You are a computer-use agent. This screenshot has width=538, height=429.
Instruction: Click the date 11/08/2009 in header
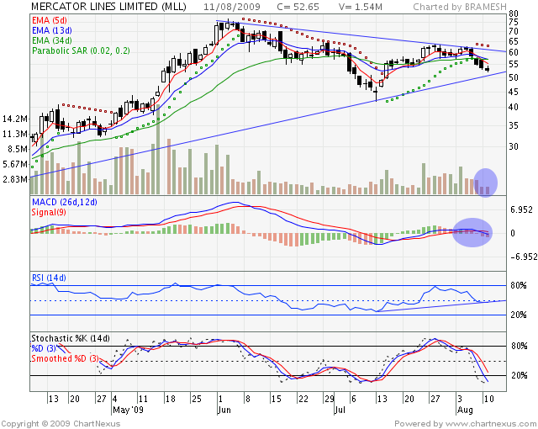[x=232, y=7]
